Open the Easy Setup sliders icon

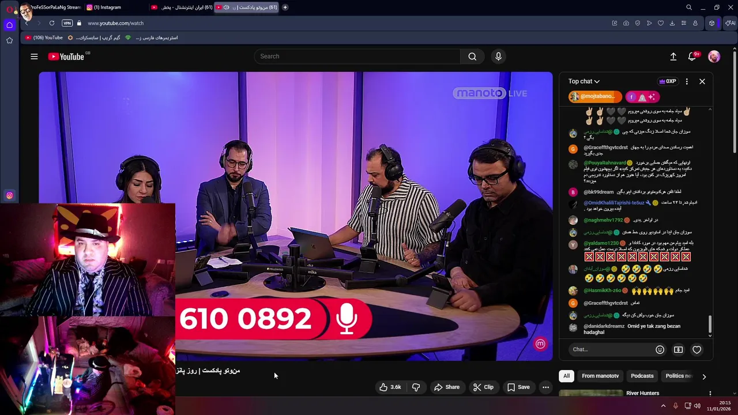click(684, 23)
